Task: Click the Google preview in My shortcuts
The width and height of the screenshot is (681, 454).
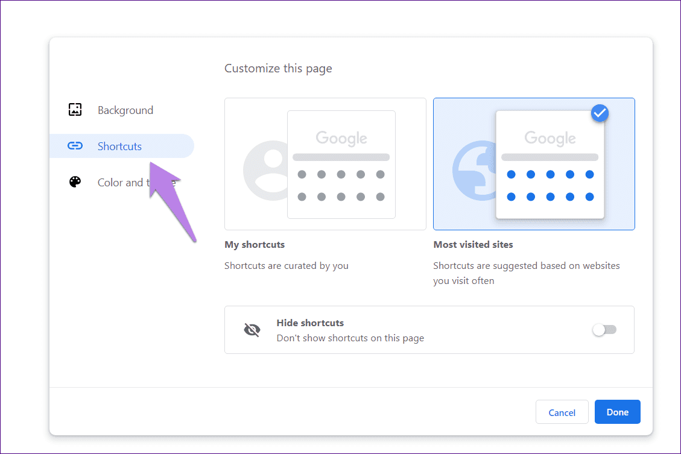Action: pyautogui.click(x=341, y=165)
